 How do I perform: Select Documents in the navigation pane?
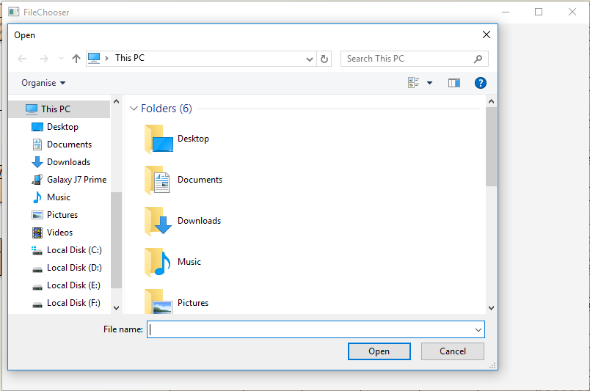point(62,145)
